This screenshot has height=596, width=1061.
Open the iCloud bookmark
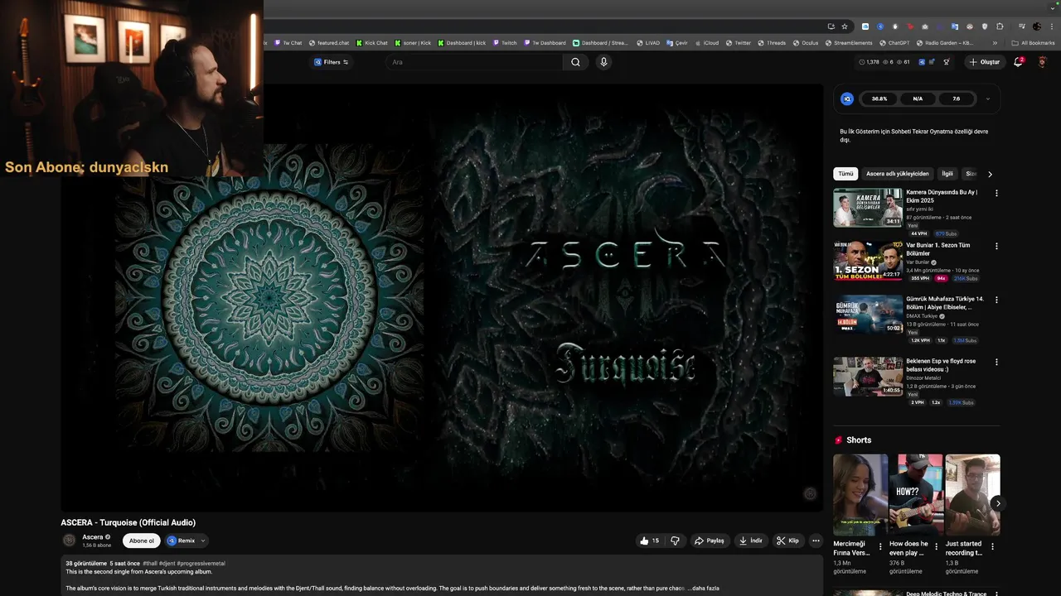tap(707, 43)
